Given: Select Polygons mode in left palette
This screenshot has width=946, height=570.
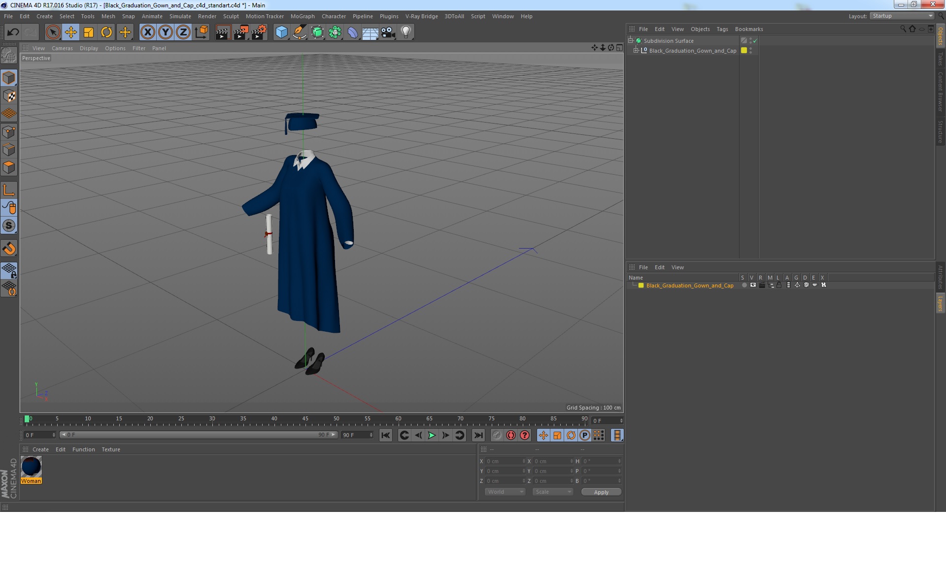Looking at the screenshot, I should point(9,167).
